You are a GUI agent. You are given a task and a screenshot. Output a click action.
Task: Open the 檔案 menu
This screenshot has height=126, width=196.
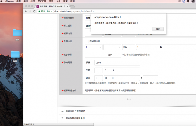[x=19, y=1]
